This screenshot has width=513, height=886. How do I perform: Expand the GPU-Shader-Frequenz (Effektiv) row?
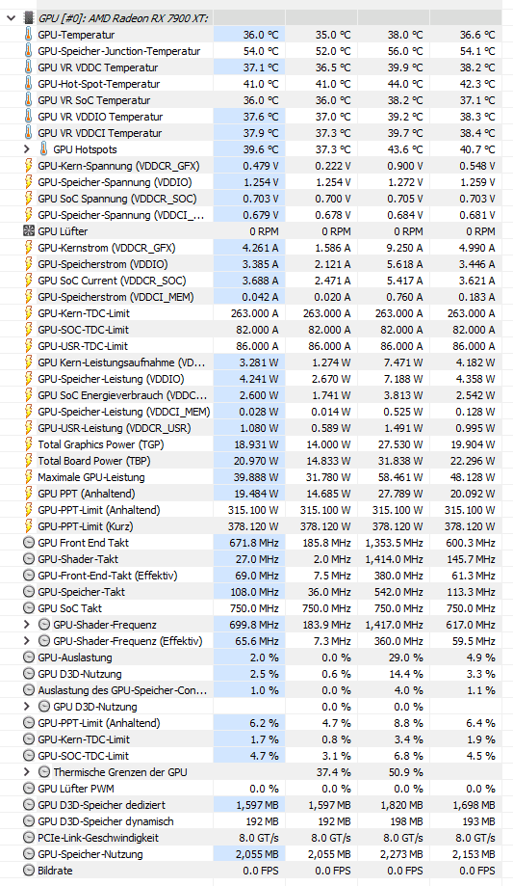(x=27, y=641)
